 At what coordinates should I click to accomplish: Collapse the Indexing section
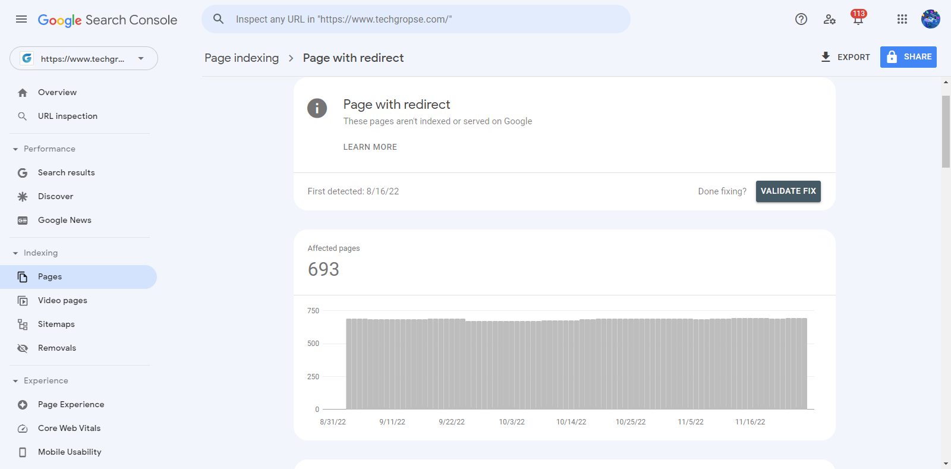(15, 253)
